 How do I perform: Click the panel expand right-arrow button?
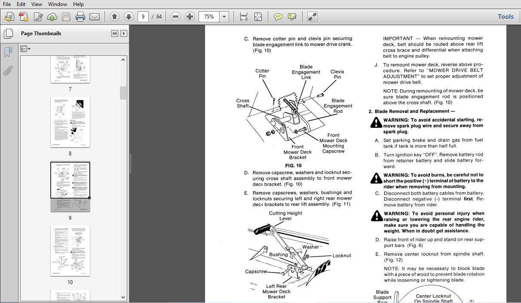pos(124,33)
